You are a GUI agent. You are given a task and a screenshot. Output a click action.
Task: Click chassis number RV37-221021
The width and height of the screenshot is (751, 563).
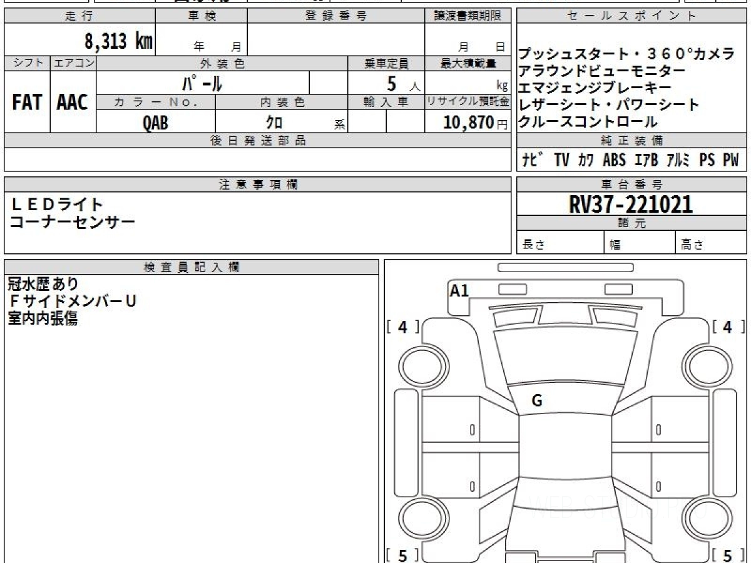point(631,205)
